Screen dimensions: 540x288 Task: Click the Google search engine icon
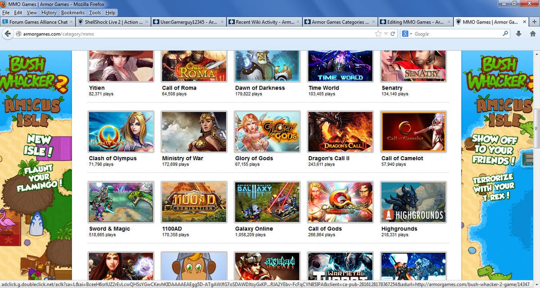point(405,34)
